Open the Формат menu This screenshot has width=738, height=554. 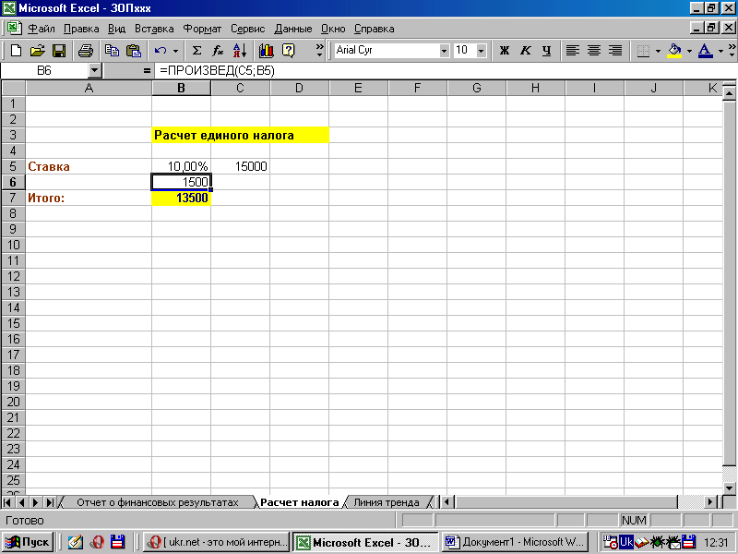click(x=202, y=29)
